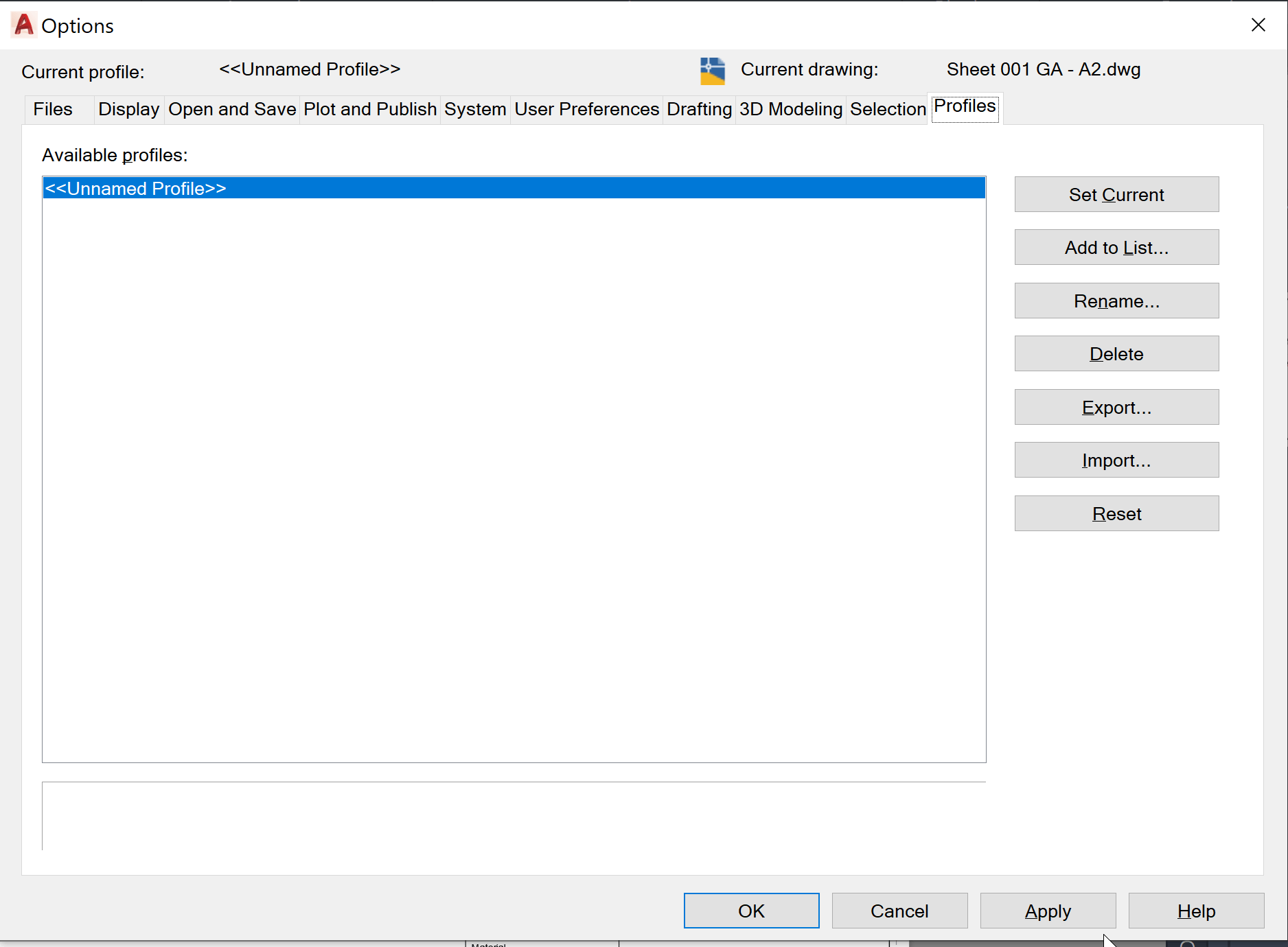The image size is (1288, 947).
Task: Import a saved profile
Action: 1116,460
